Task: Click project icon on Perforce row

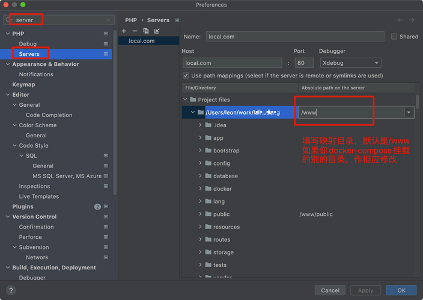Action: 106,237
